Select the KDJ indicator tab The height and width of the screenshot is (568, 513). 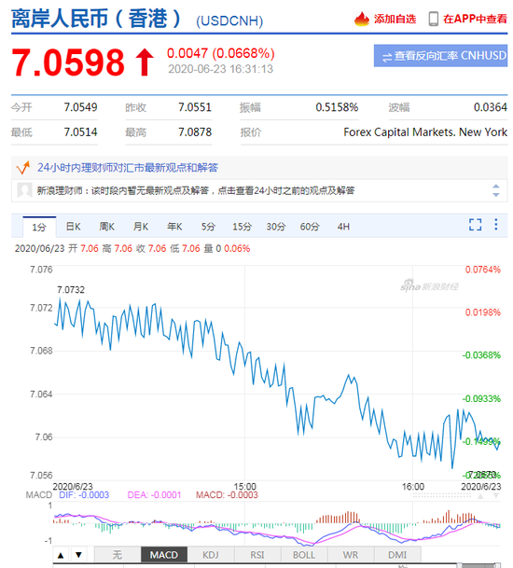pyautogui.click(x=211, y=555)
